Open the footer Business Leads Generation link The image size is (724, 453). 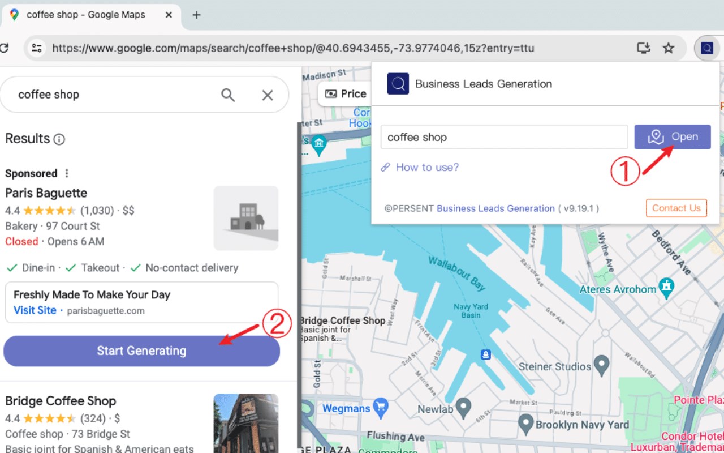click(495, 208)
